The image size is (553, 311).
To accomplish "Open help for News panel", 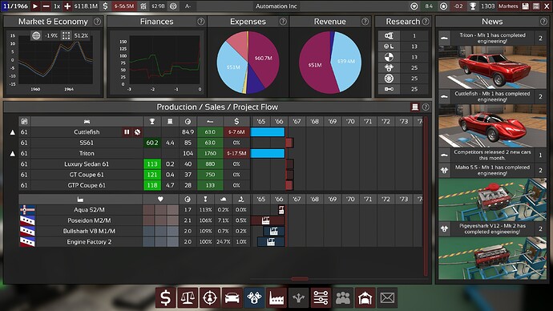I will coord(543,22).
